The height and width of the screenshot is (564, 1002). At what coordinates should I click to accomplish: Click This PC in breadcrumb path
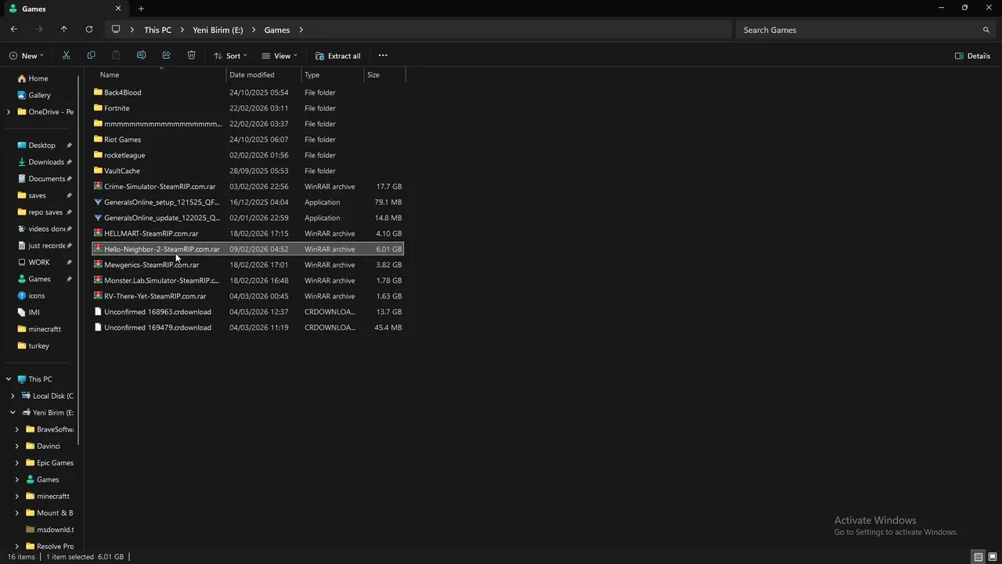(157, 30)
